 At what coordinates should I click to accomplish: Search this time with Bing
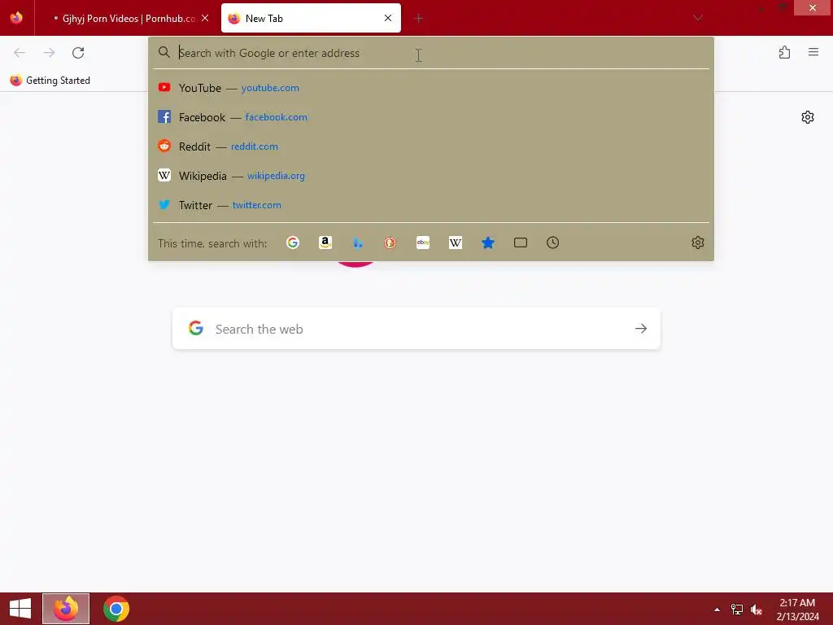click(x=358, y=243)
